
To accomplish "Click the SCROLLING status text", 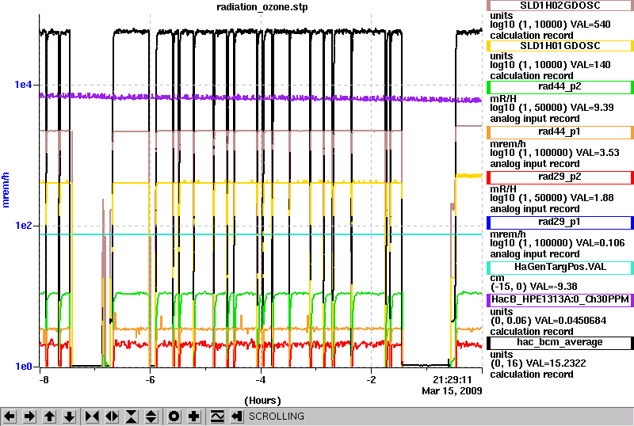I will coord(276,416).
